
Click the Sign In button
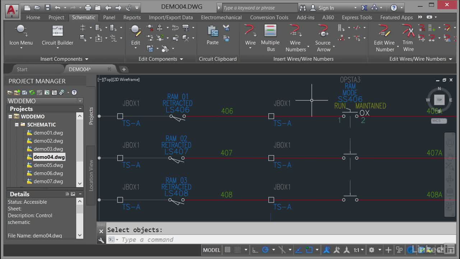(326, 8)
